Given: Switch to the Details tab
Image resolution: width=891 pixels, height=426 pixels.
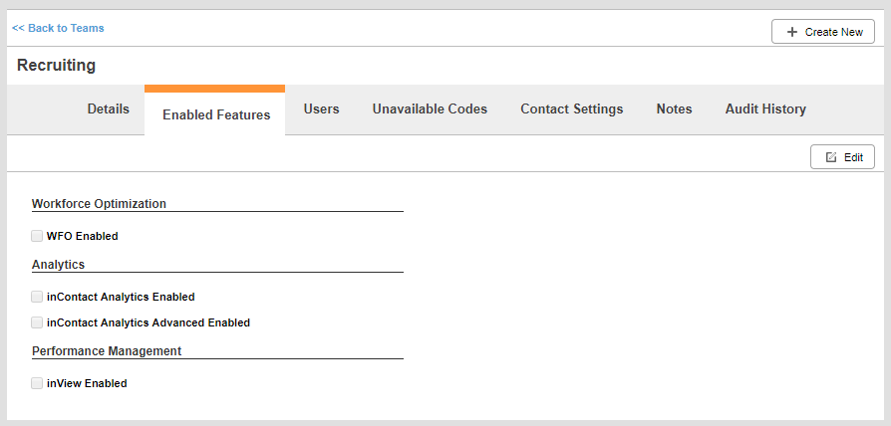Looking at the screenshot, I should [108, 108].
